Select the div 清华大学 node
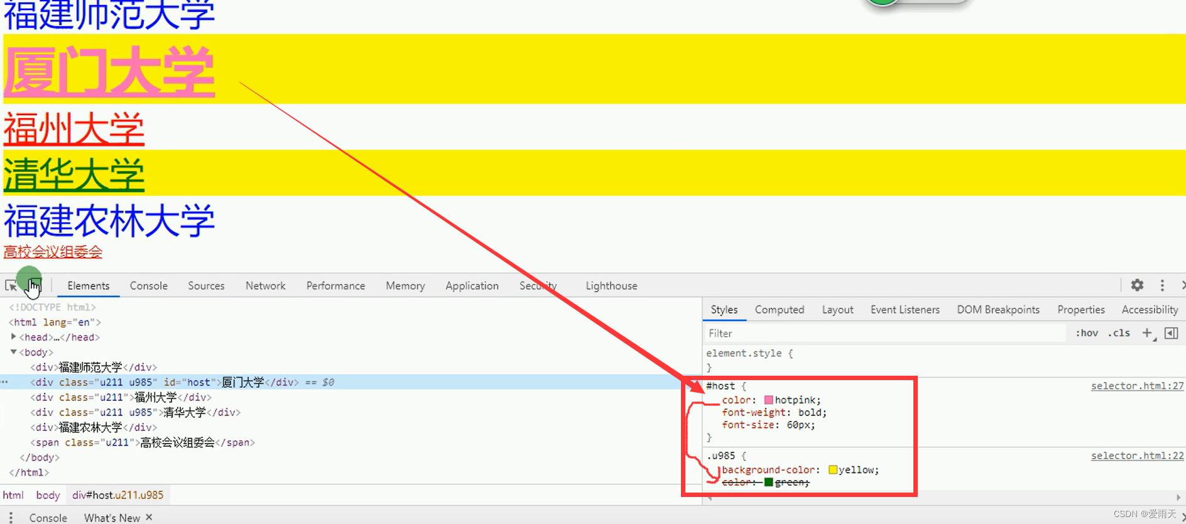Screen dimensions: 1186x524 click(136, 412)
